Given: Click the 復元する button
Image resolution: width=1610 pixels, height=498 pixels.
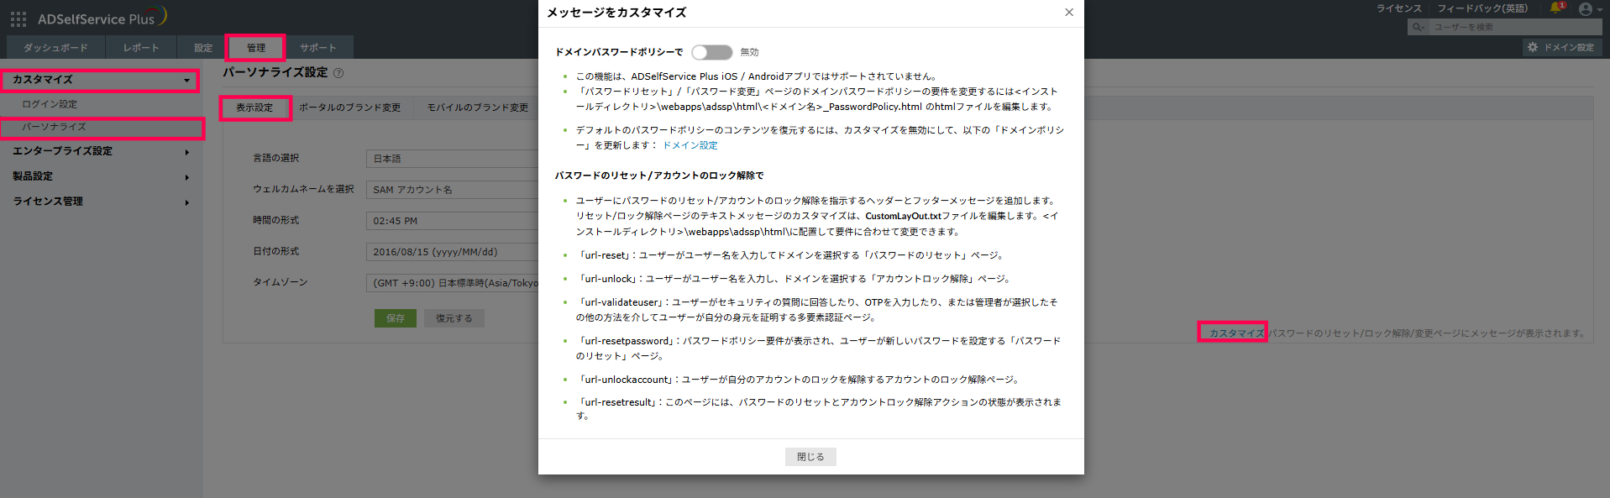Looking at the screenshot, I should point(454,318).
